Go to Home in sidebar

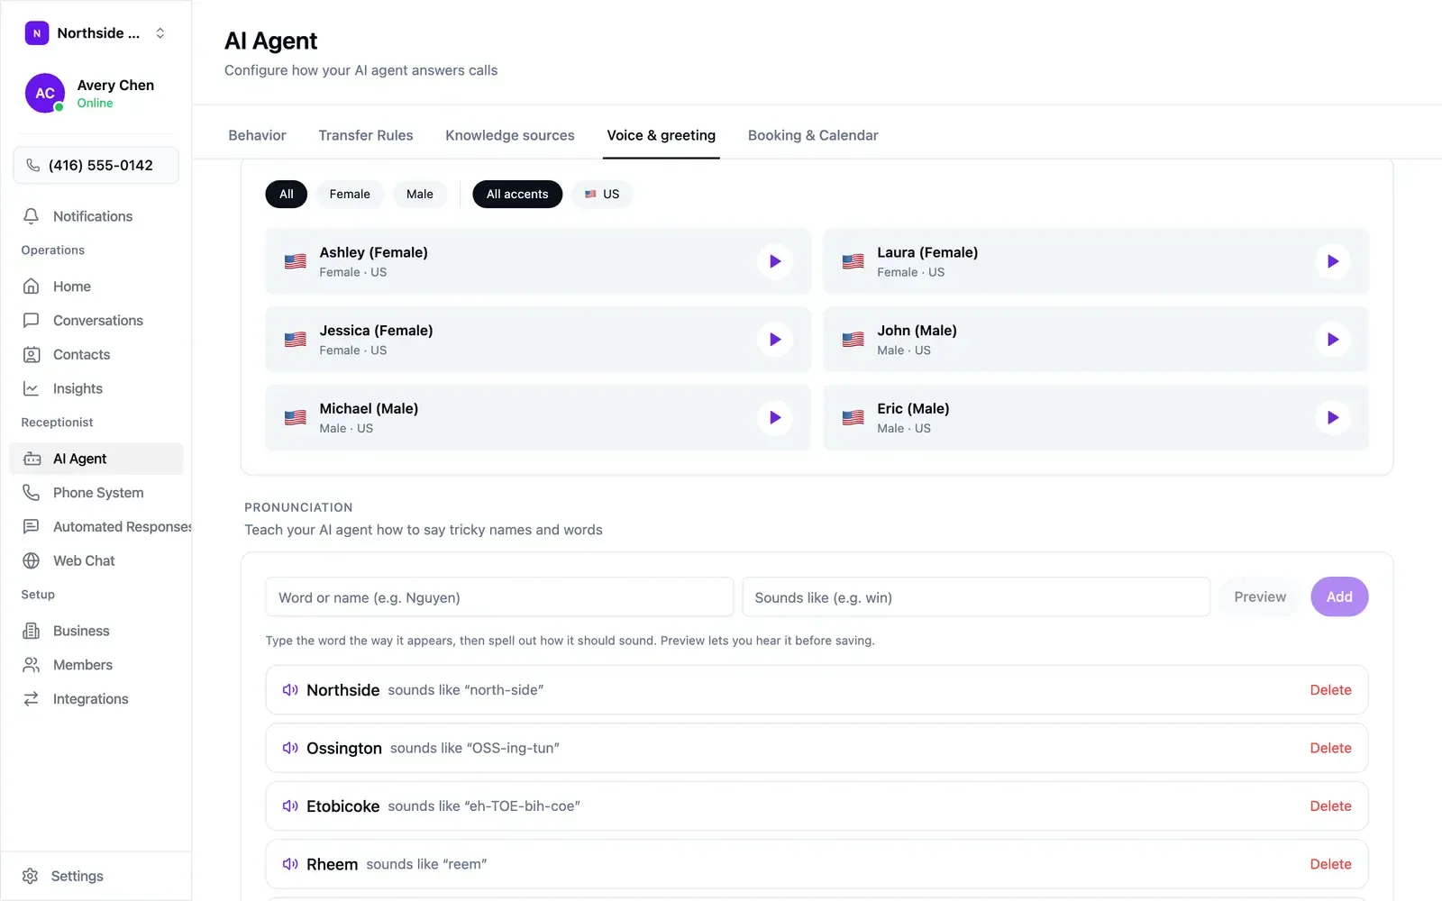(96, 287)
